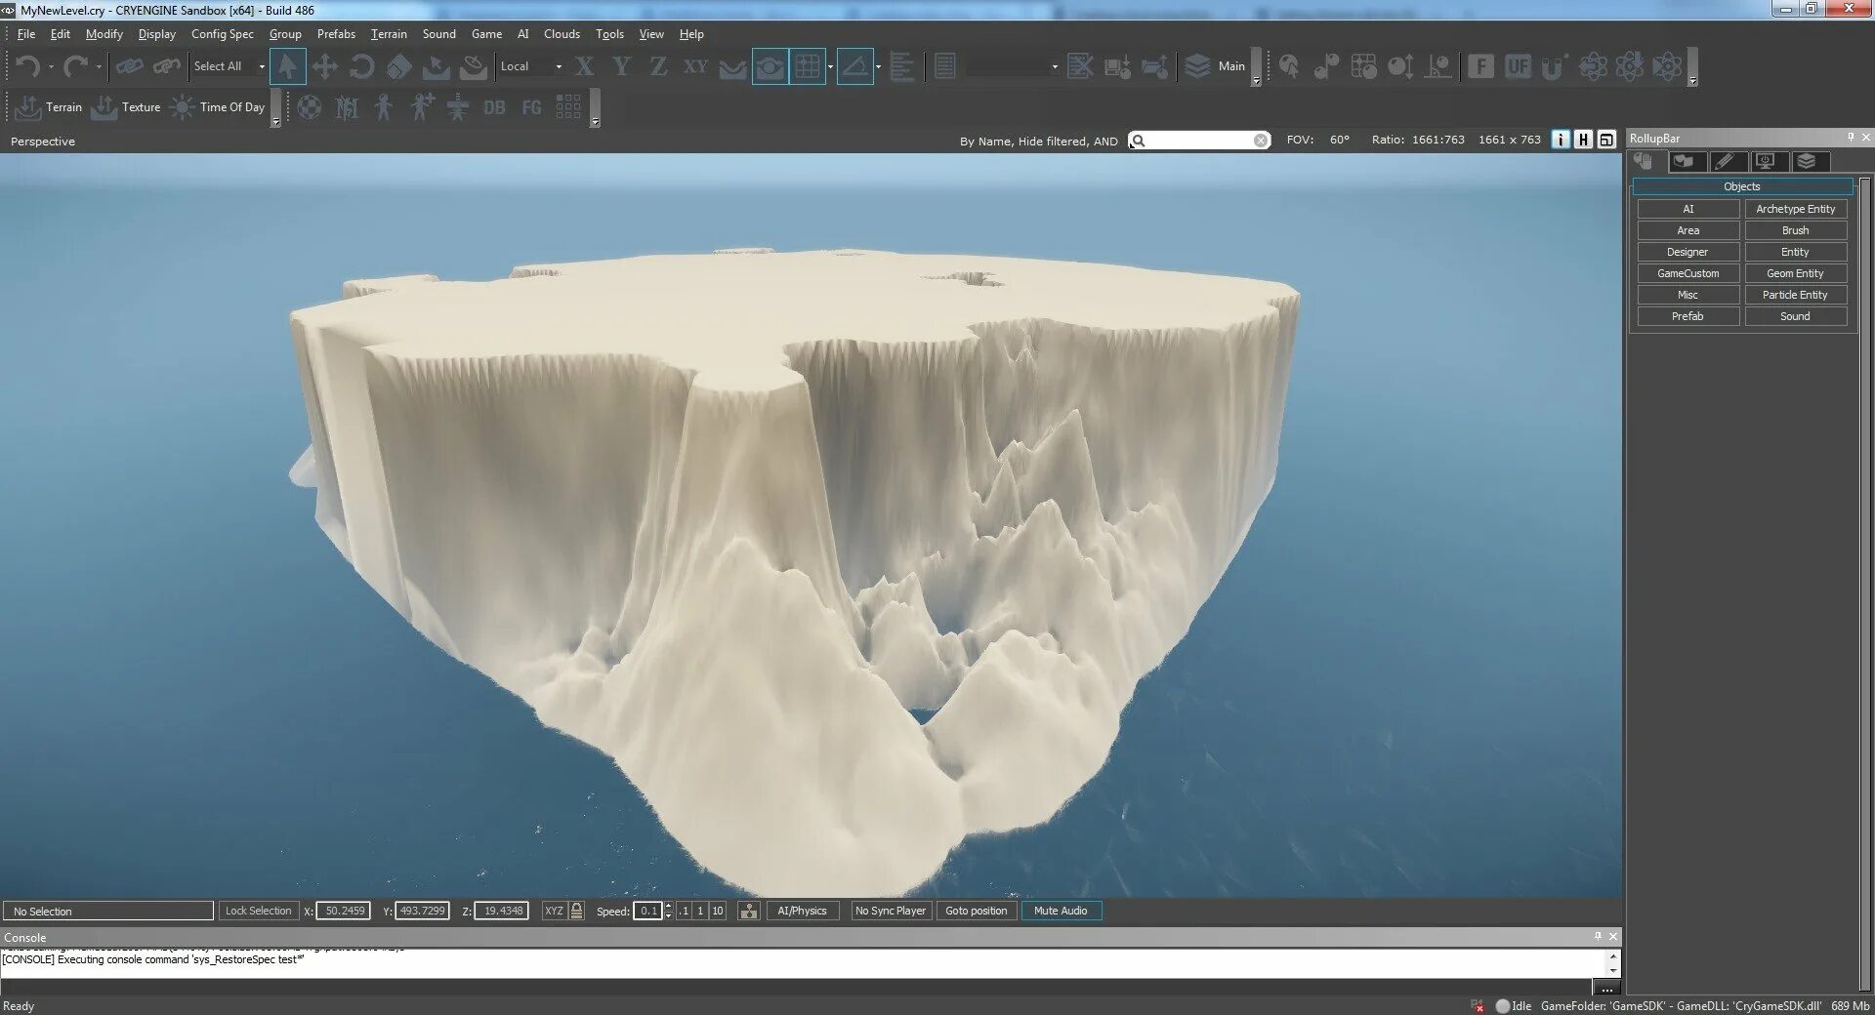Image resolution: width=1875 pixels, height=1015 pixels.
Task: Open the FG Flow Graph editor icon
Action: coord(531,107)
